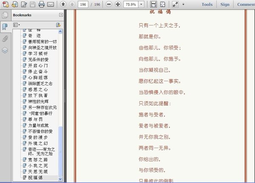Switch to Read Mode icon
The image size is (255, 183).
coord(175,4)
